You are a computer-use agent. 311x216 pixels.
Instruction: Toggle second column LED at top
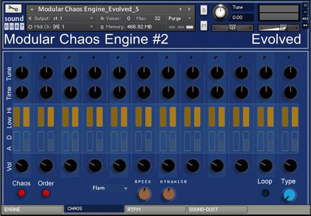[45, 58]
